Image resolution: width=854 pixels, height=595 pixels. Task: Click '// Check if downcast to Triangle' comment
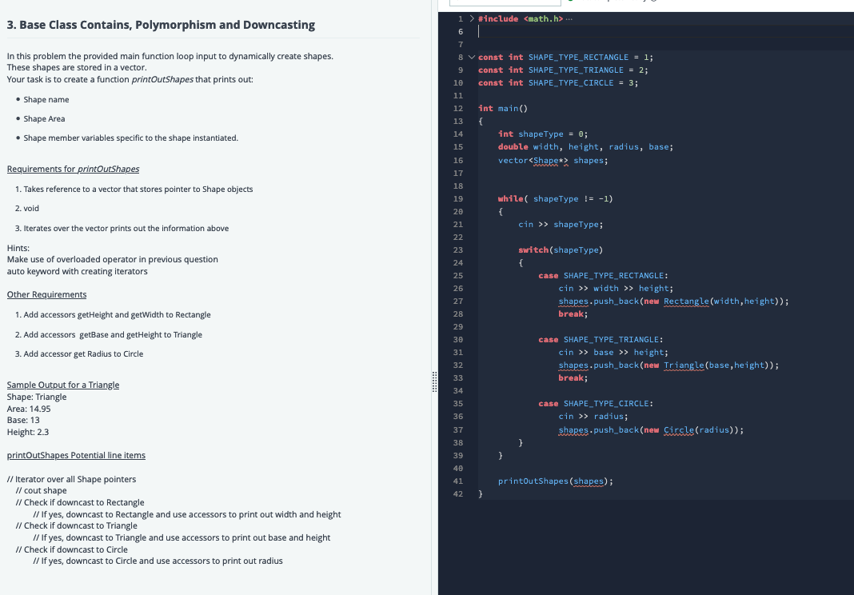[76, 525]
